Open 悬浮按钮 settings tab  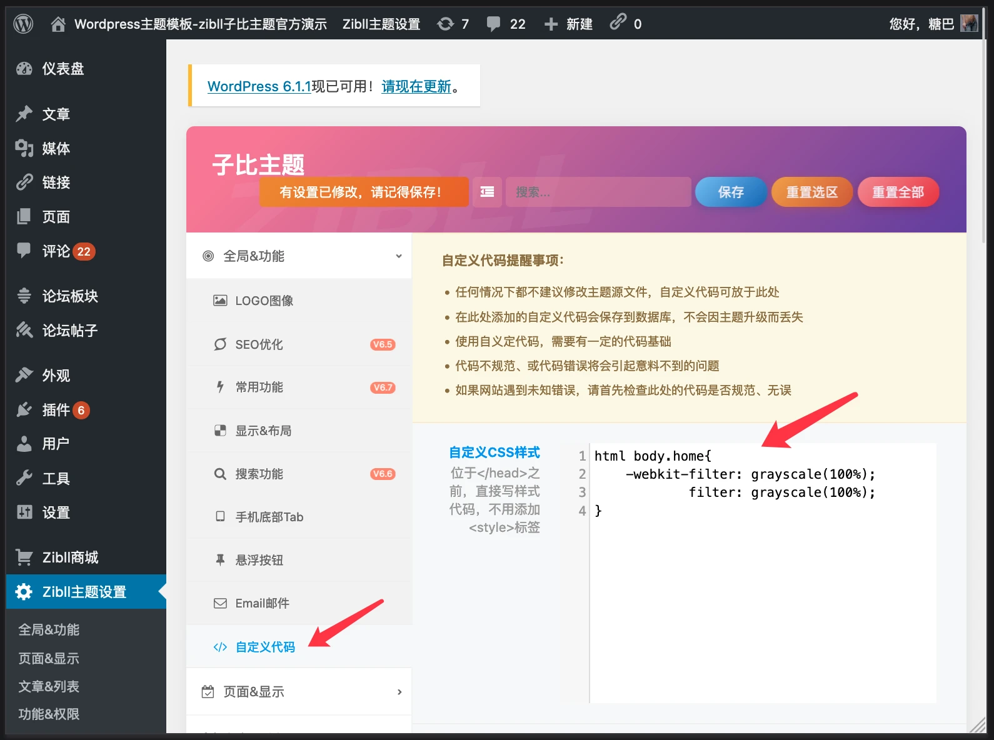[299, 560]
